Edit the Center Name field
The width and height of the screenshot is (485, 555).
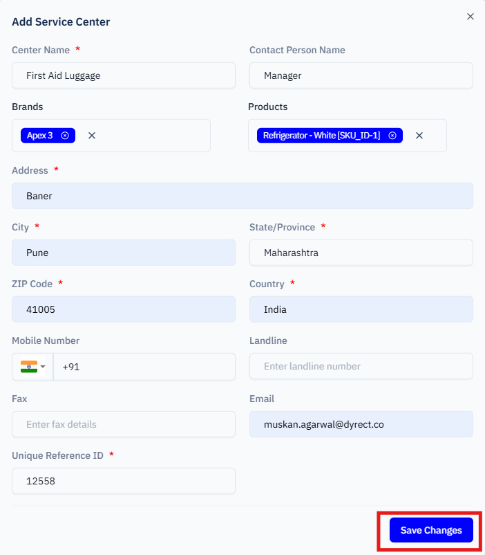[x=124, y=75]
